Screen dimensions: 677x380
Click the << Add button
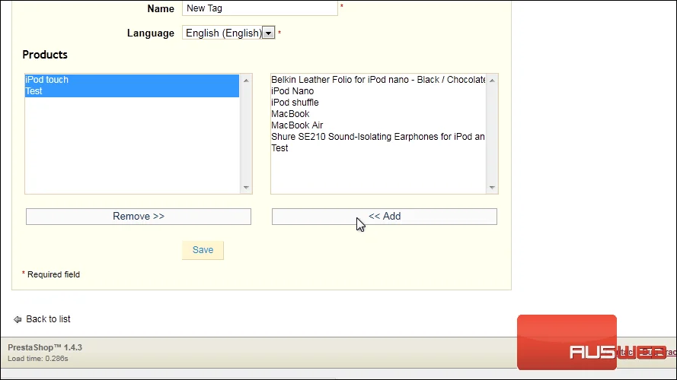(385, 217)
